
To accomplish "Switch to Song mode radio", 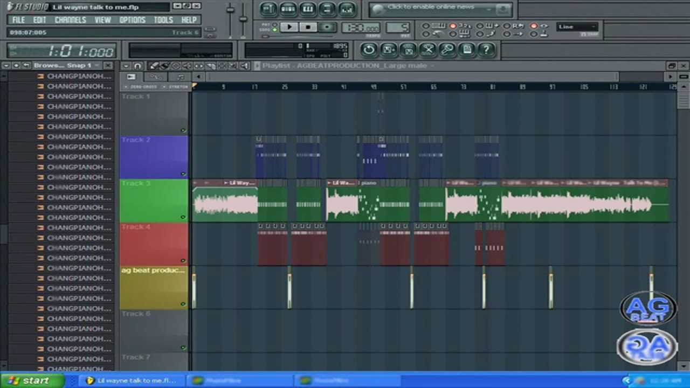I will (x=274, y=30).
